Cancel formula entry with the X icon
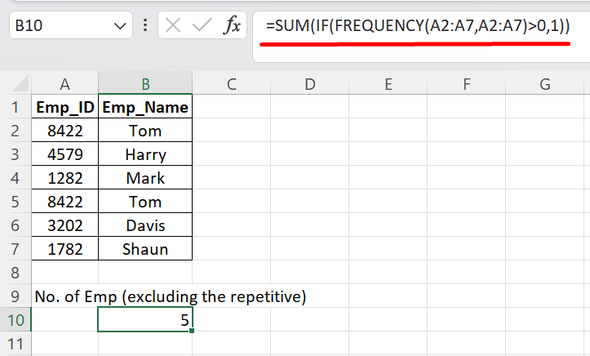This screenshot has height=356, width=590. [173, 25]
